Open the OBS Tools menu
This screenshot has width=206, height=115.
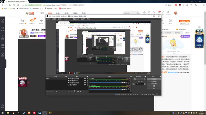click(83, 19)
